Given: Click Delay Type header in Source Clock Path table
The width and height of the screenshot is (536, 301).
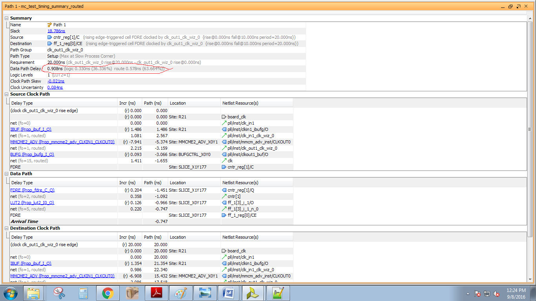Looking at the screenshot, I should point(63,103).
